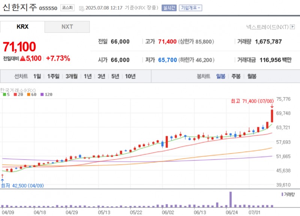
Task: Click the purple 거래량 legend icon
Action: coord(282,194)
